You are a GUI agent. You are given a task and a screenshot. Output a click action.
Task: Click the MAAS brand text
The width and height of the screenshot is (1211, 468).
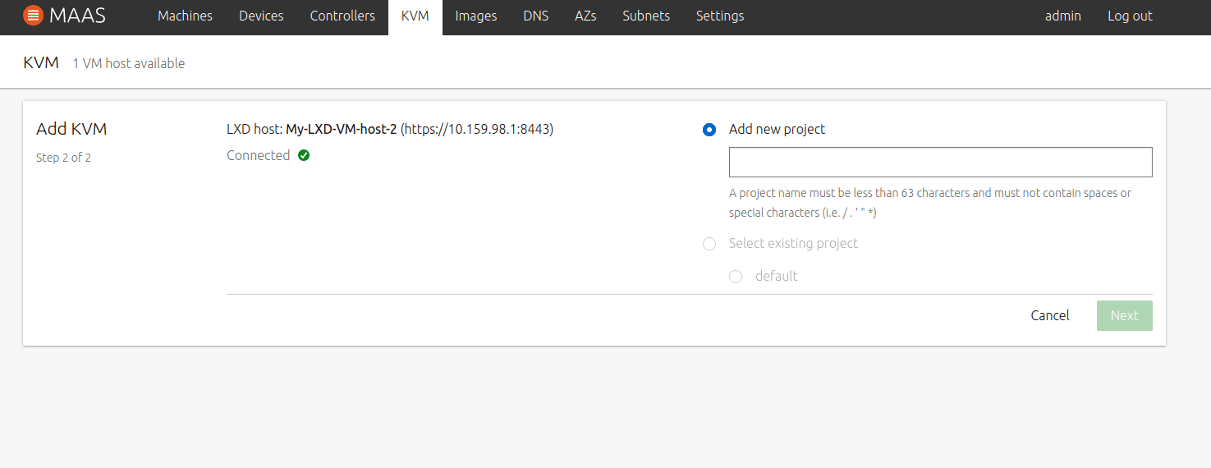pyautogui.click(x=77, y=16)
